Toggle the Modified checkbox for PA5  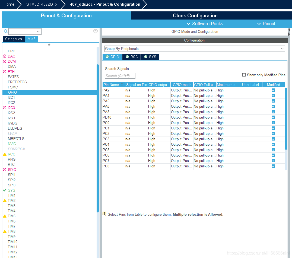273,101
